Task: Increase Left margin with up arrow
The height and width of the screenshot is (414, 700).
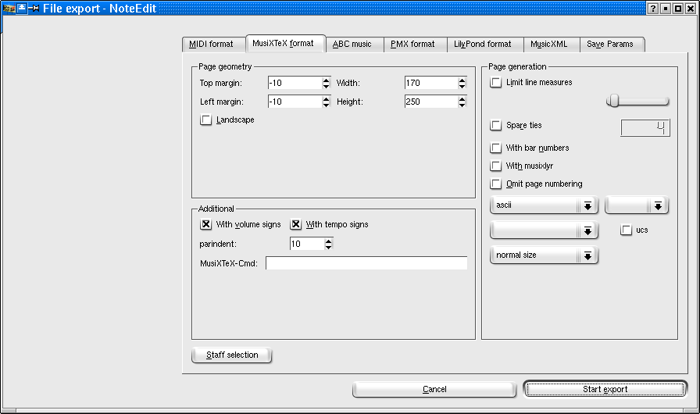Action: coord(327,99)
